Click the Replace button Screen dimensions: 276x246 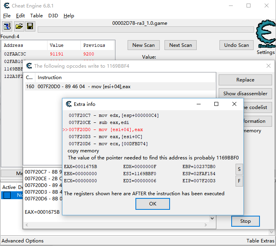pos(245,80)
